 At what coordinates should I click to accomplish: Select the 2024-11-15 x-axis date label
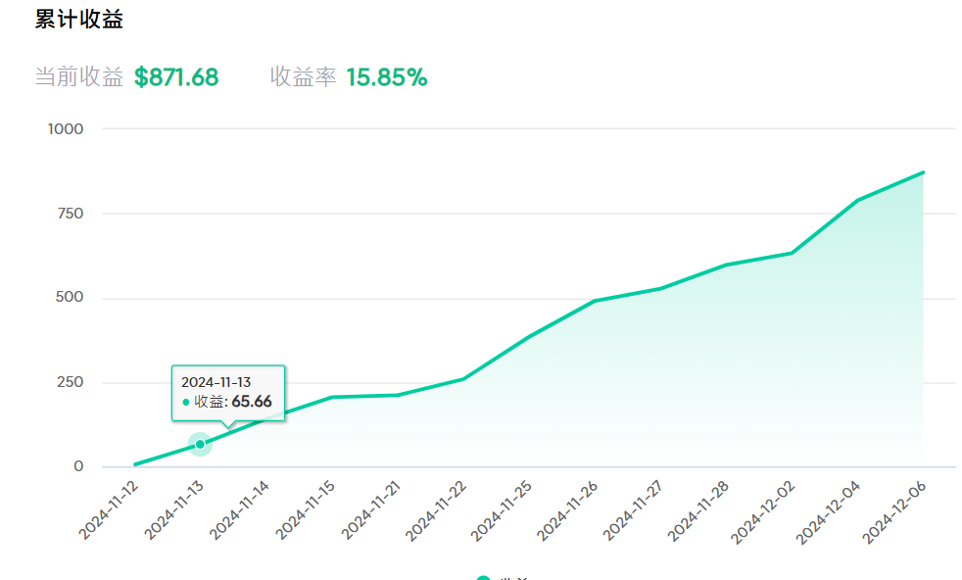306,509
